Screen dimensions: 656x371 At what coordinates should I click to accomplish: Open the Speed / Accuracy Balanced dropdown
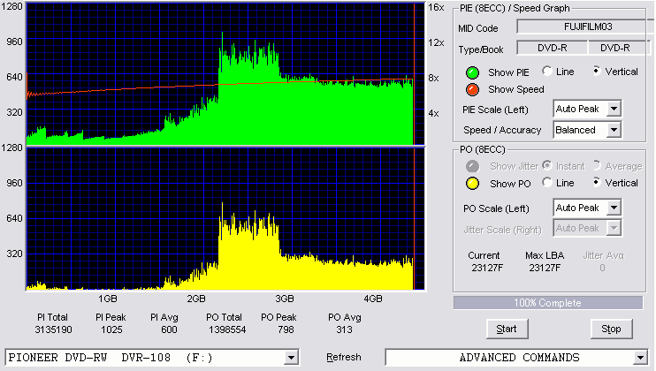(614, 130)
